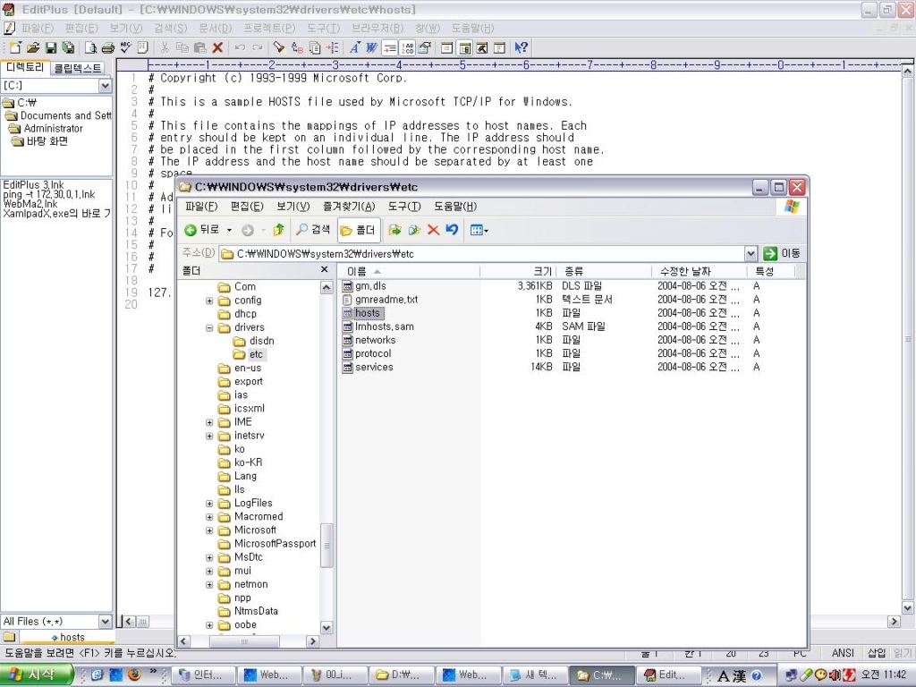The image size is (916, 687).
Task: Collapse the drivers folder in tree
Action: pos(209,327)
